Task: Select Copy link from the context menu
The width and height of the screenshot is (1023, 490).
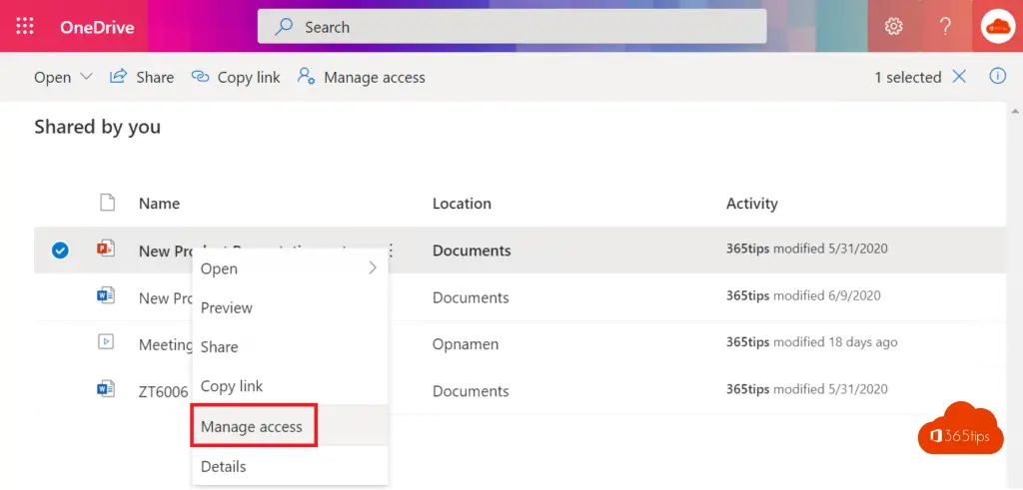Action: 232,386
